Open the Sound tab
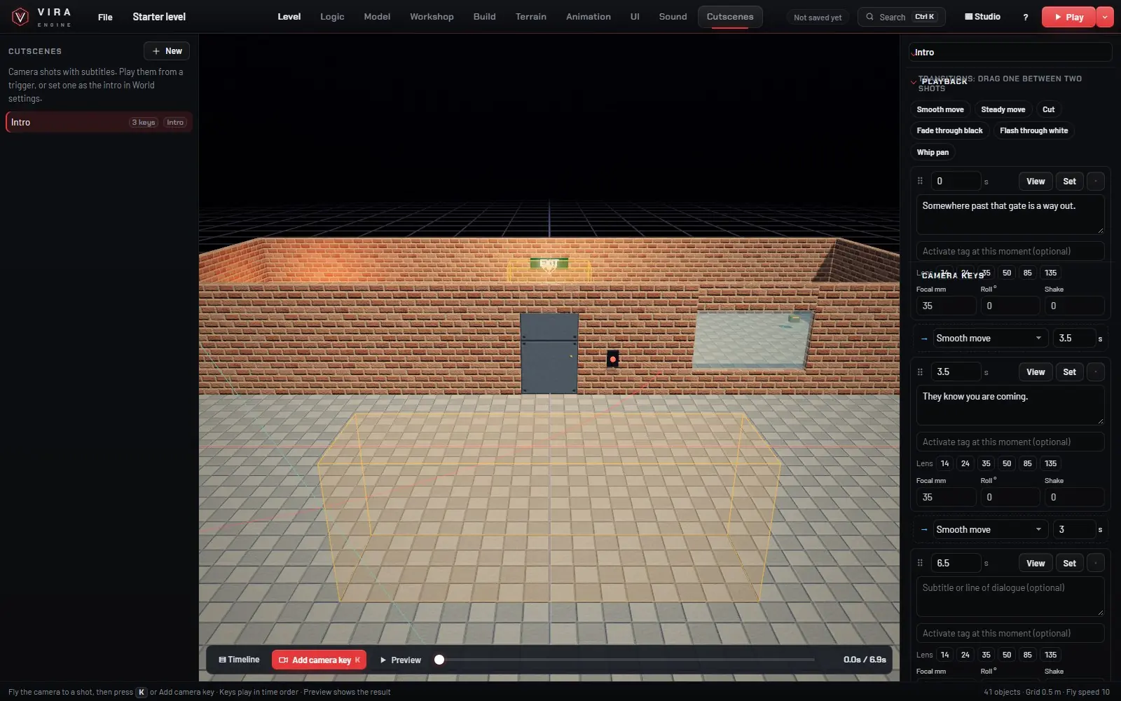The height and width of the screenshot is (701, 1121). pyautogui.click(x=673, y=17)
